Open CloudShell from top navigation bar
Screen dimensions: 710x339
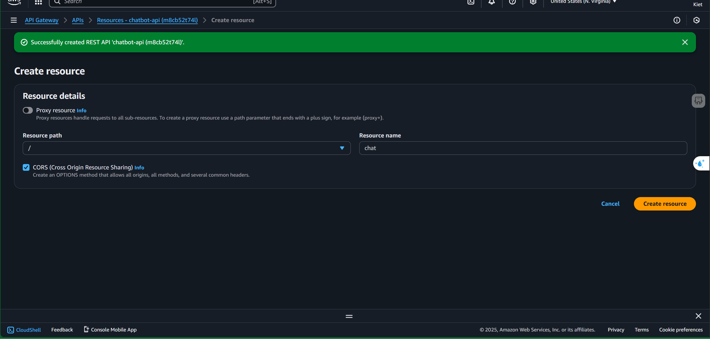pyautogui.click(x=471, y=2)
